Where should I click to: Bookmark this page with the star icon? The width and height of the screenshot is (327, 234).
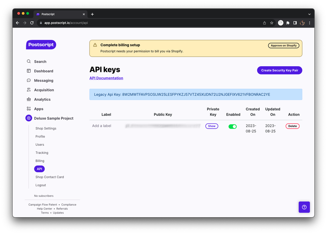click(x=272, y=23)
